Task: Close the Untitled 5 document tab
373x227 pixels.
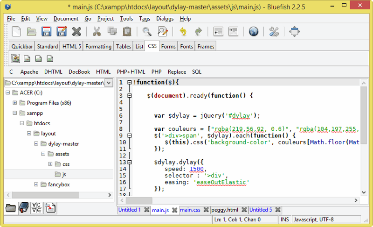Action: 278,210
